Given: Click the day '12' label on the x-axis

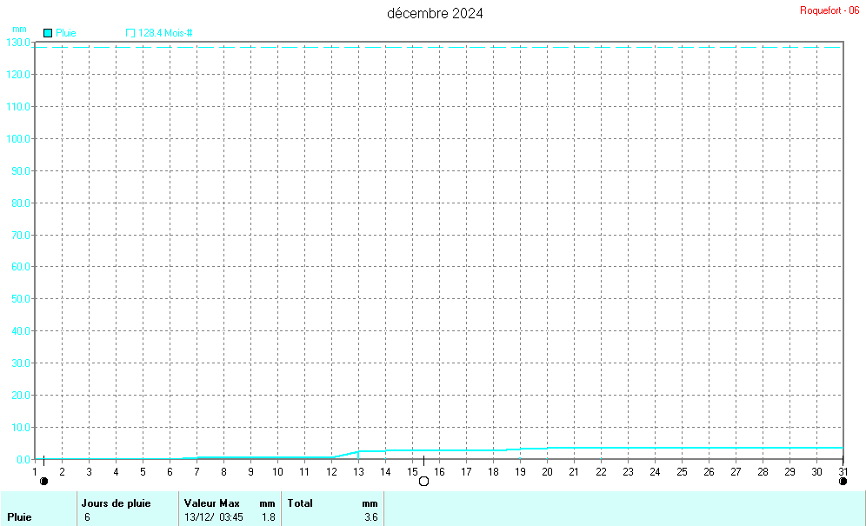Looking at the screenshot, I should point(331,472).
